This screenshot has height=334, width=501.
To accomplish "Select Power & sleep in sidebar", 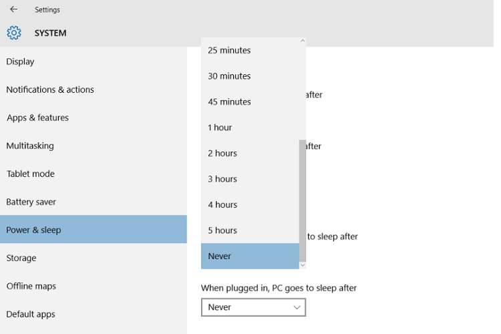I will point(94,230).
